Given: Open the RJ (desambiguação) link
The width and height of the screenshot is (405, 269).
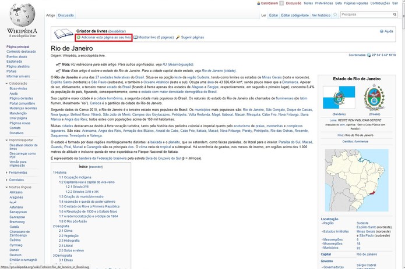Looking at the screenshot, I should coord(178,64).
